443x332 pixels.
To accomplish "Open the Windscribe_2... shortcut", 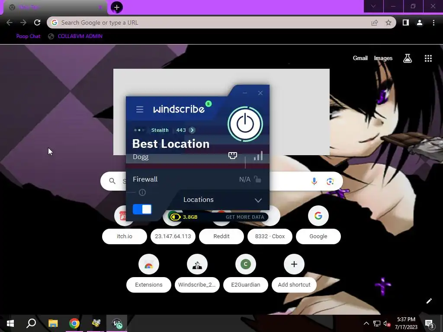I will (197, 273).
